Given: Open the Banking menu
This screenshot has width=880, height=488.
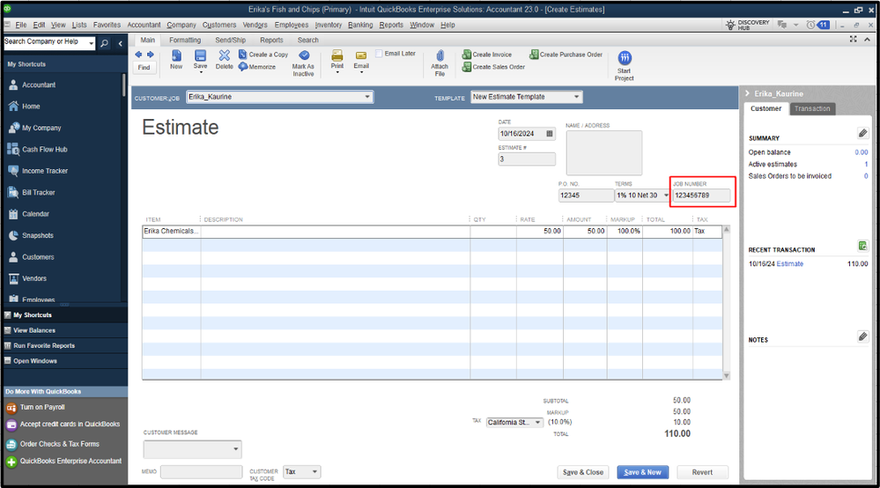Looking at the screenshot, I should point(360,25).
